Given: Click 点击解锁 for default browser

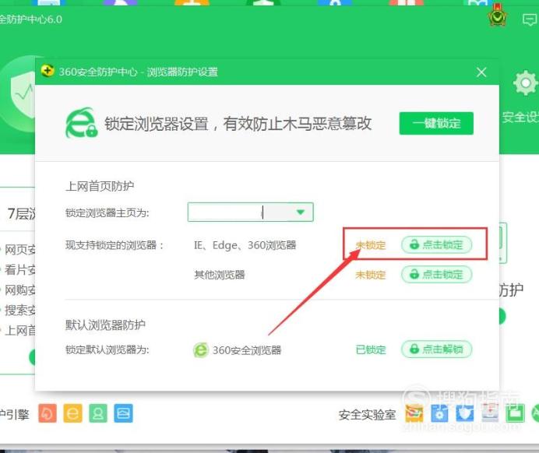Looking at the screenshot, I should 436,349.
